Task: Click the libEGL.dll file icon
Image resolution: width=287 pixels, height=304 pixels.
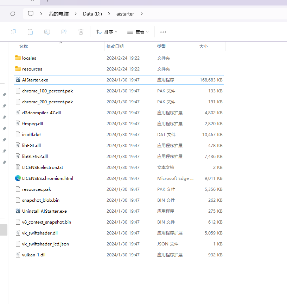Action: tap(18, 145)
